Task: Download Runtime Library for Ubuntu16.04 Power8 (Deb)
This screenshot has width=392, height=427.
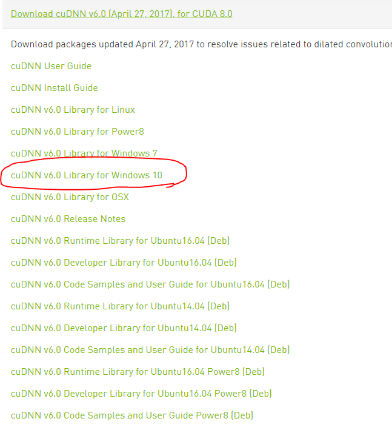Action: [138, 372]
